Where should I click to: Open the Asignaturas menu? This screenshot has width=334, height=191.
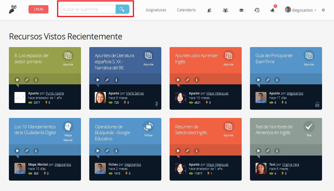(156, 10)
